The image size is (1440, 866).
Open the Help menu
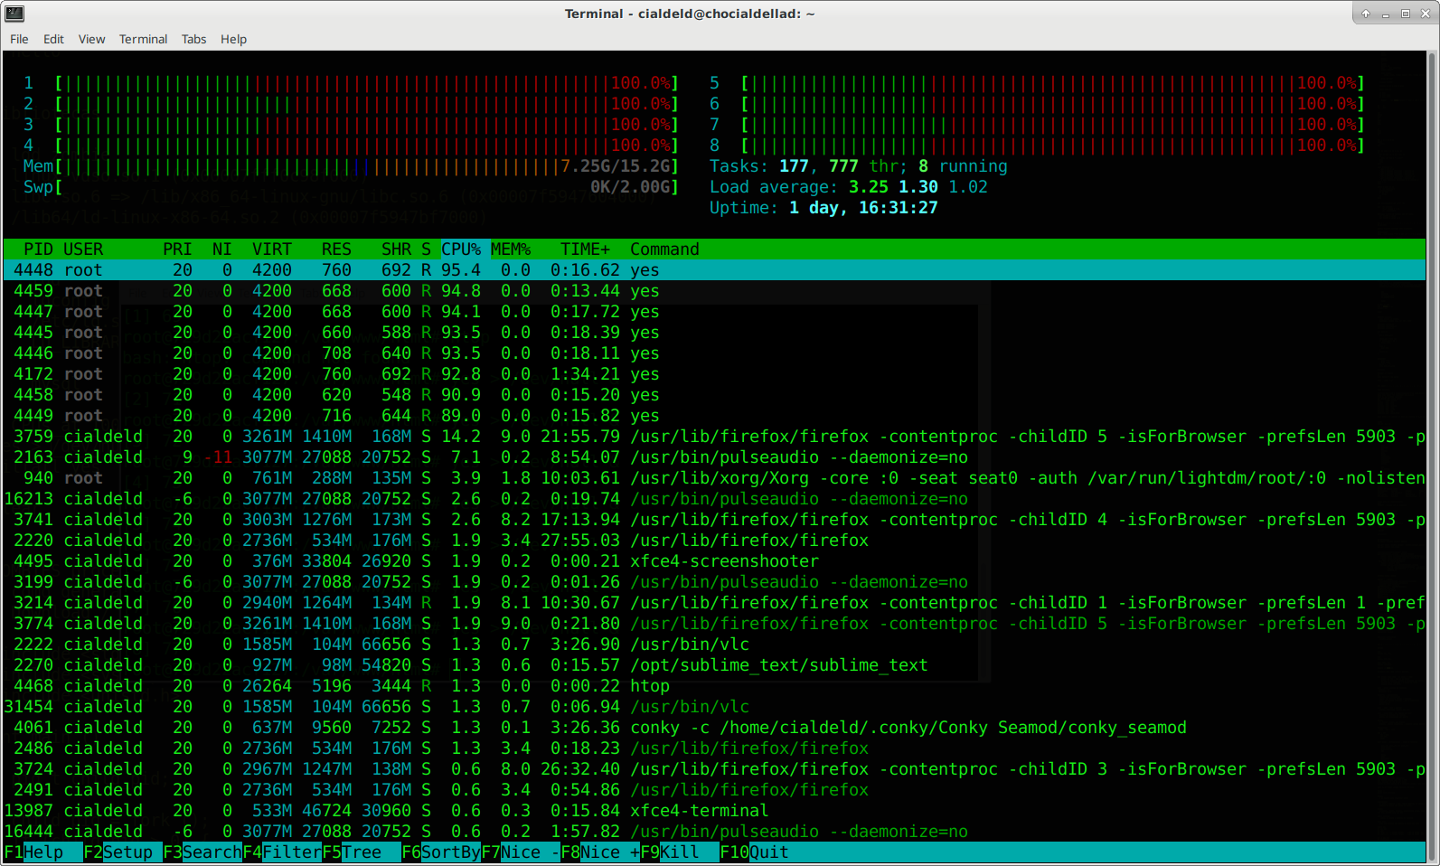point(233,39)
